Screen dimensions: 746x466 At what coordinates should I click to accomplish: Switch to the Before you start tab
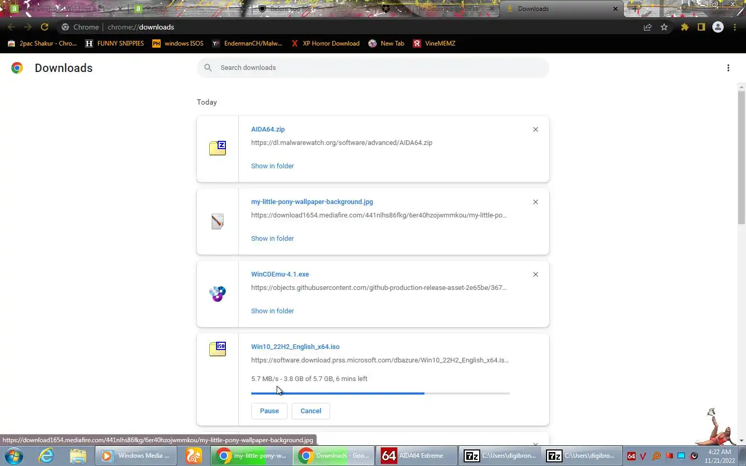tap(314, 9)
